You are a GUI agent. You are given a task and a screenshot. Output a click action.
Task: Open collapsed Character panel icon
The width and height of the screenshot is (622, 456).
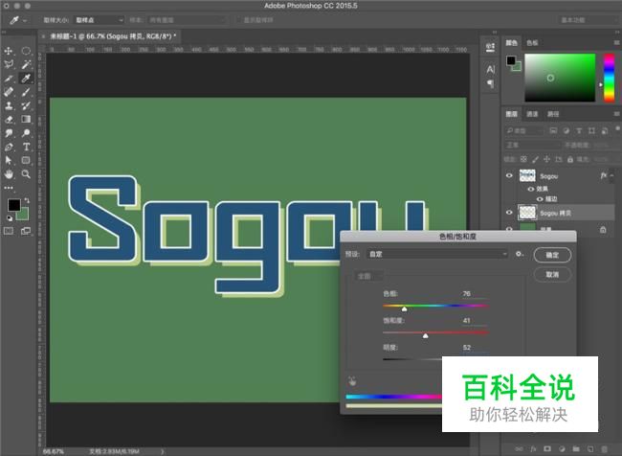tap(490, 70)
